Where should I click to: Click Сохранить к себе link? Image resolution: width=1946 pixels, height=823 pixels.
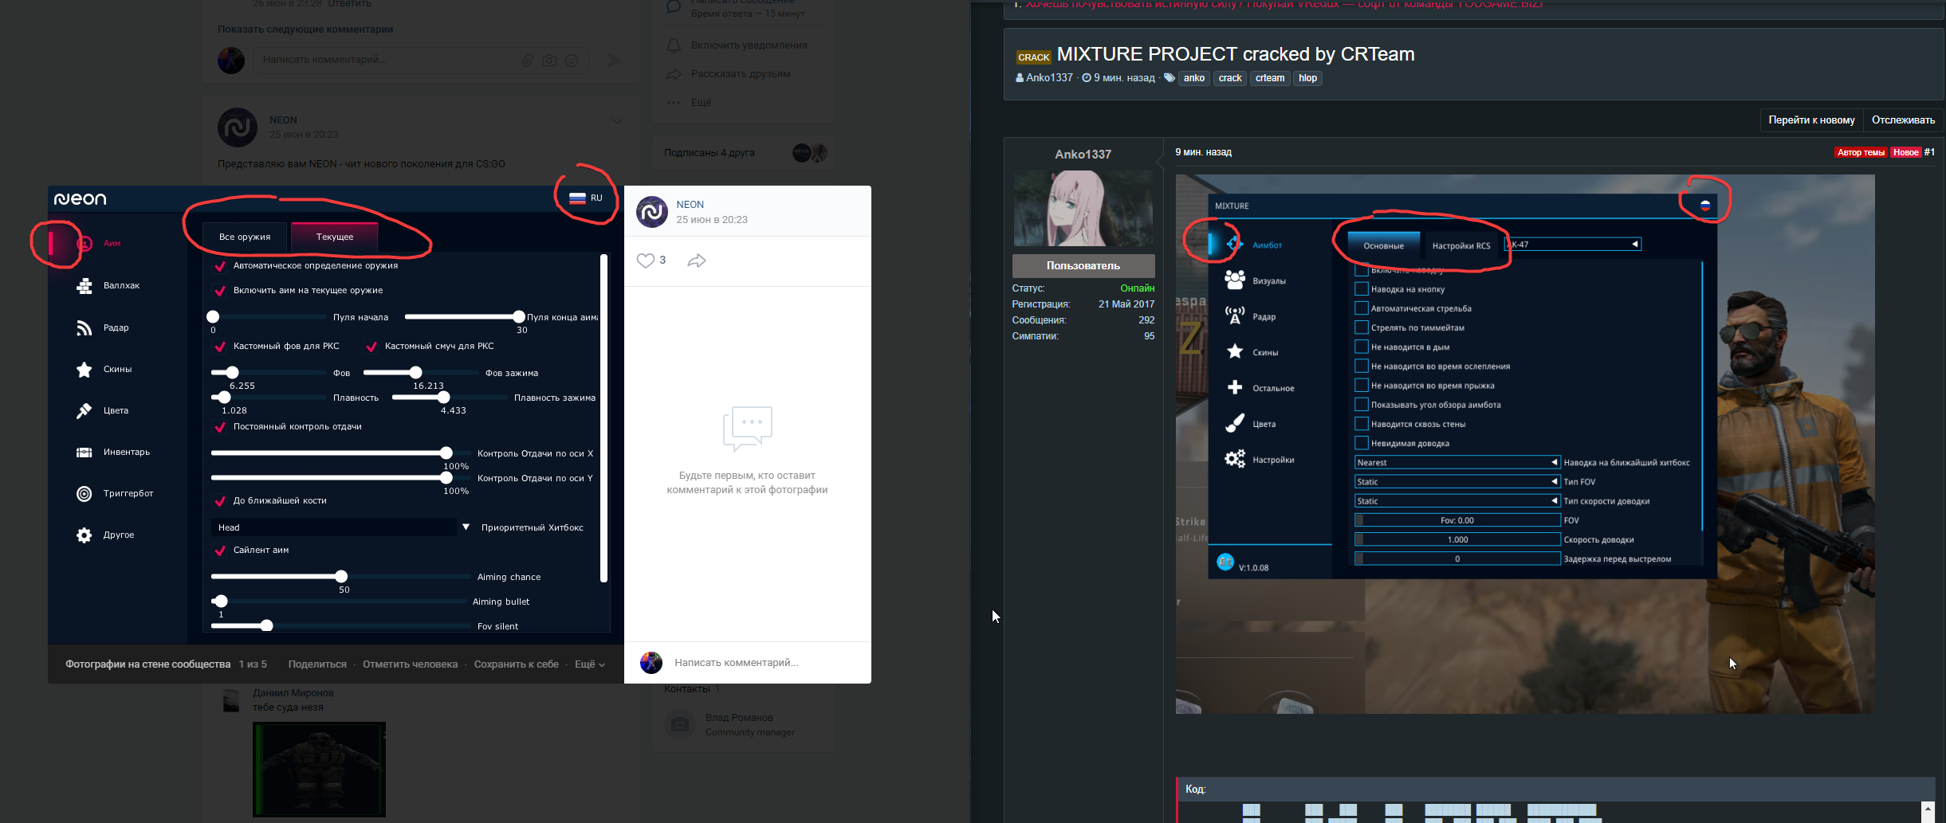point(516,664)
